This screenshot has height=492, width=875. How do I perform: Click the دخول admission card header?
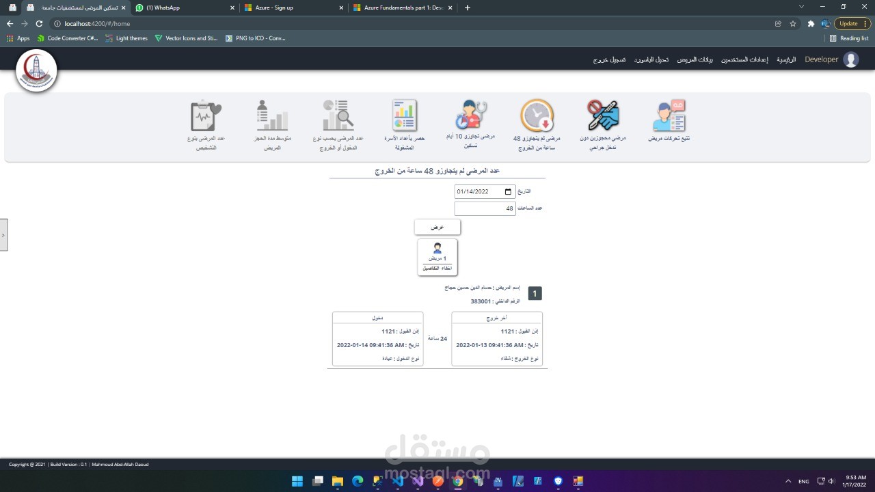click(377, 318)
